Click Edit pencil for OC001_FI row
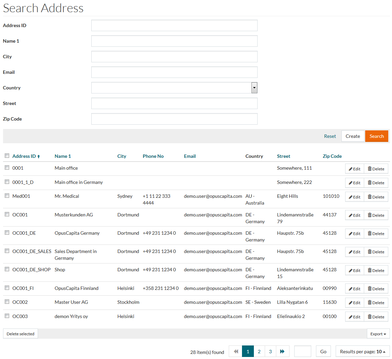 point(351,289)
